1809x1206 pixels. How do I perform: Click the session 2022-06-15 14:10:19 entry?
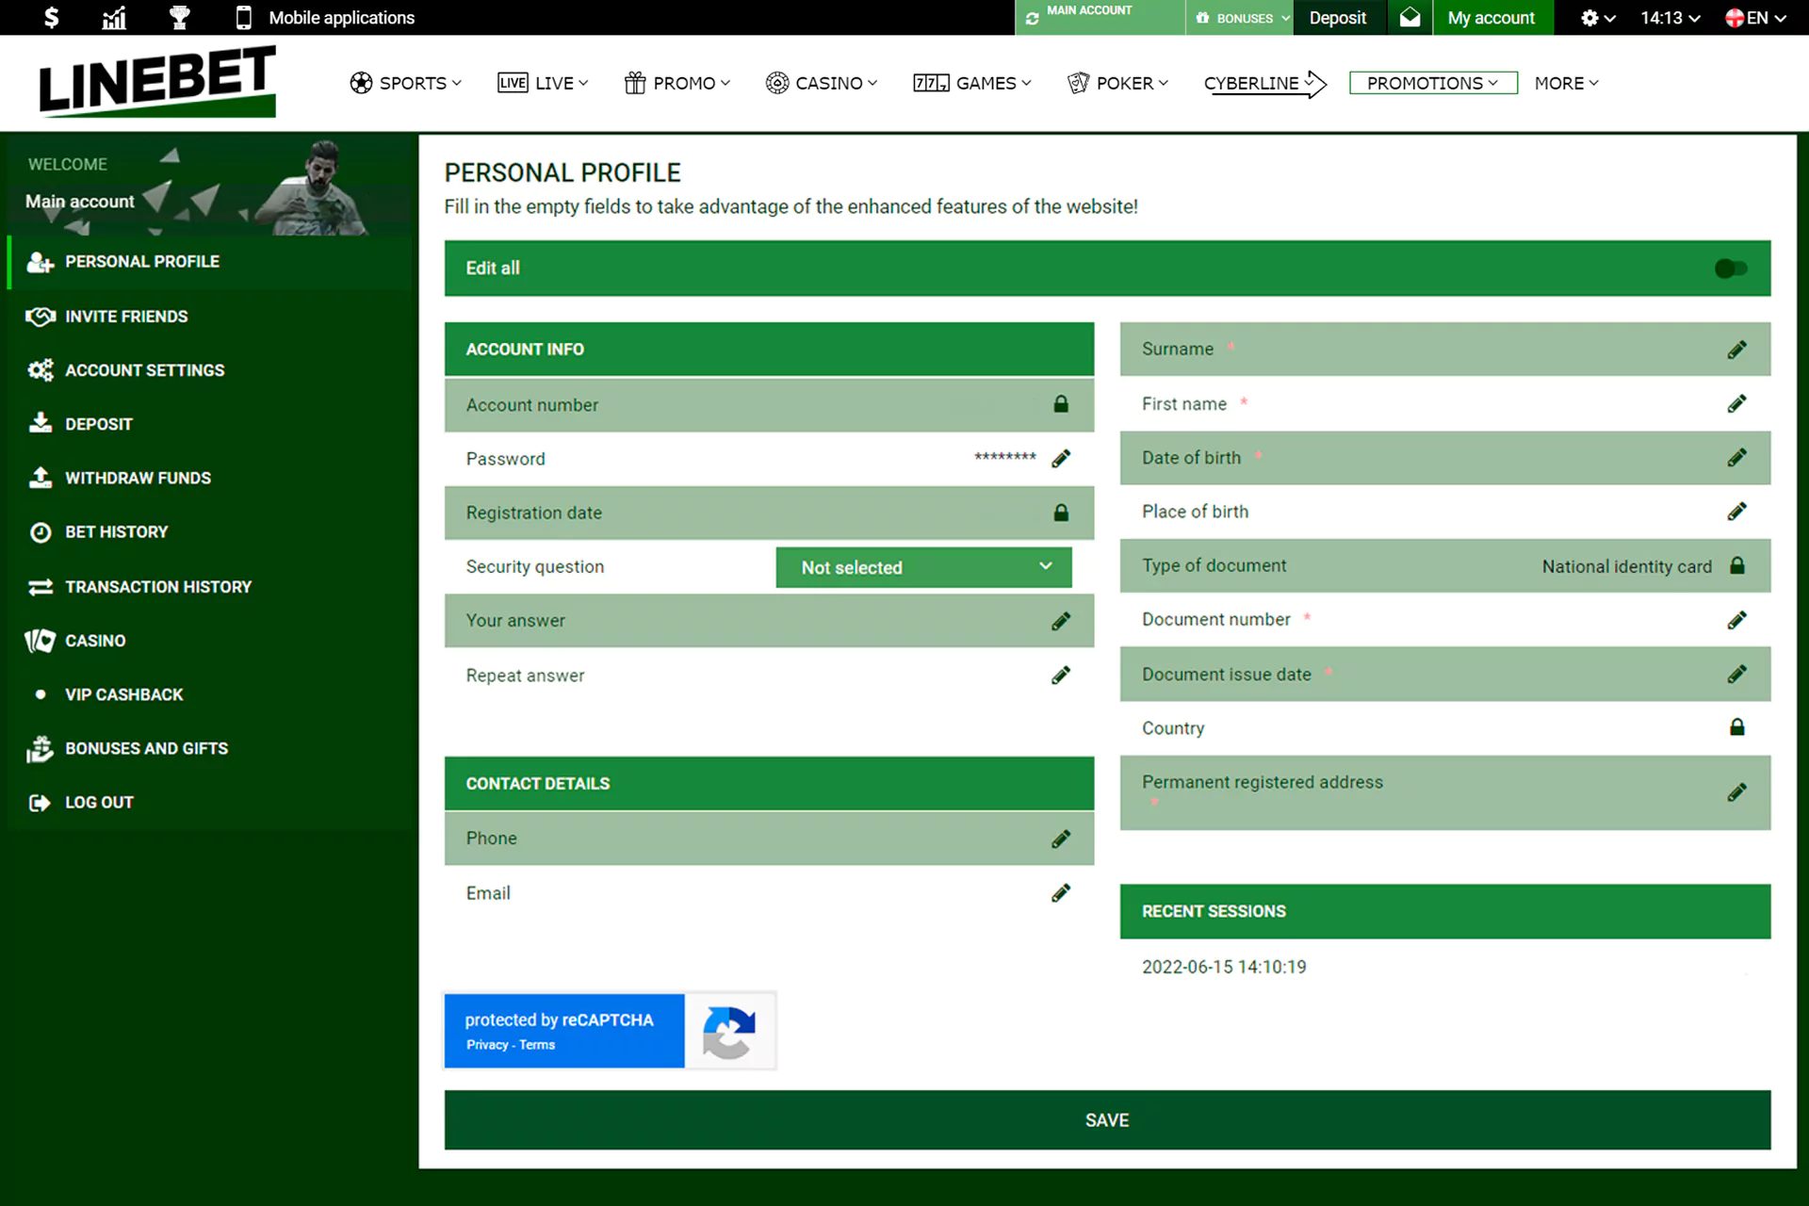tap(1224, 968)
